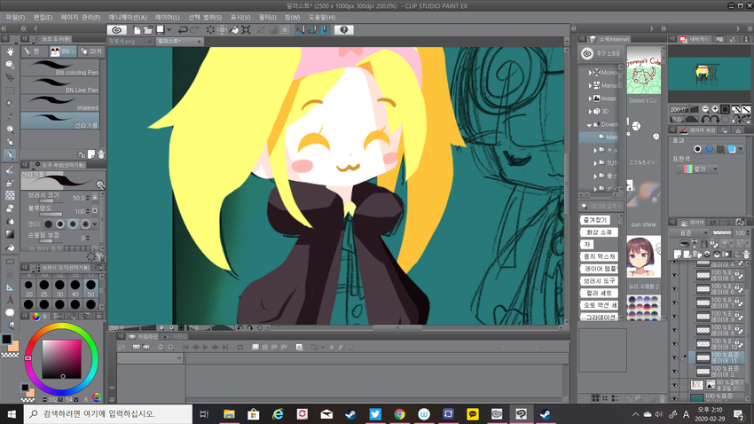Zoom out in the Navigator panel
The image size is (754, 424).
705,109
